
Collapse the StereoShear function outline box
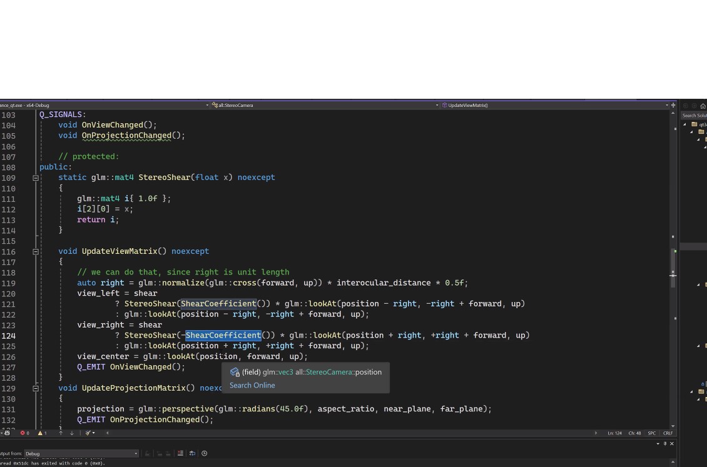36,178
